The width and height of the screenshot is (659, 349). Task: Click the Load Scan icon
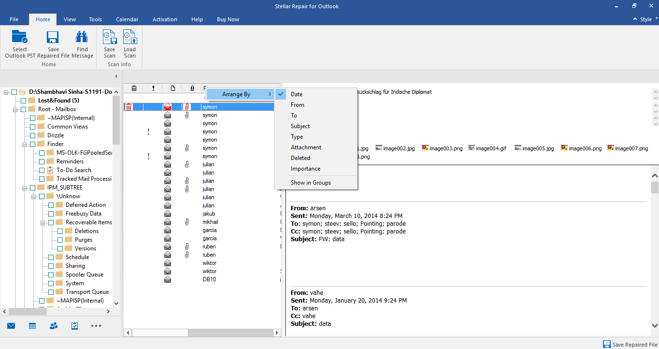coord(129,38)
